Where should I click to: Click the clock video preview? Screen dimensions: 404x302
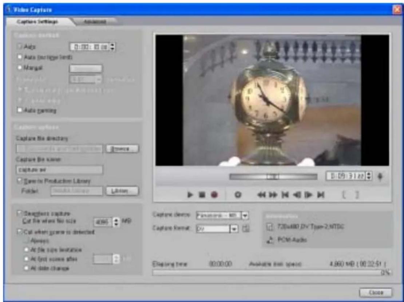[272, 100]
